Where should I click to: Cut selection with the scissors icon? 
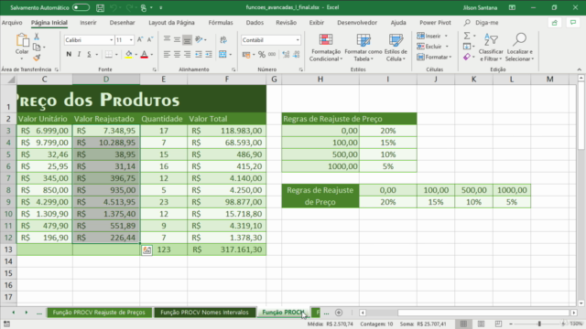pyautogui.click(x=37, y=37)
